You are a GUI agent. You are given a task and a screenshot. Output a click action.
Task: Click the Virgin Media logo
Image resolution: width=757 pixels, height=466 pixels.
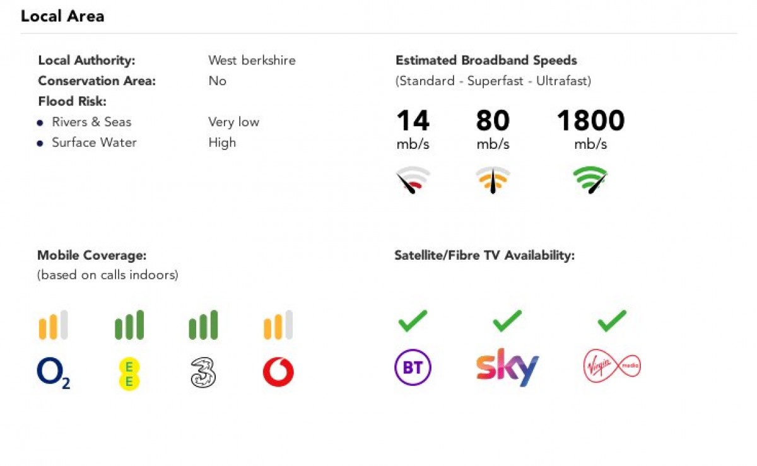(x=612, y=367)
